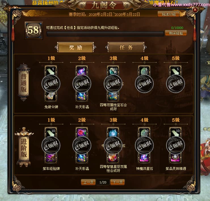Switch to the 任务 tab
The height and width of the screenshot is (201, 210).
coord(126,48)
